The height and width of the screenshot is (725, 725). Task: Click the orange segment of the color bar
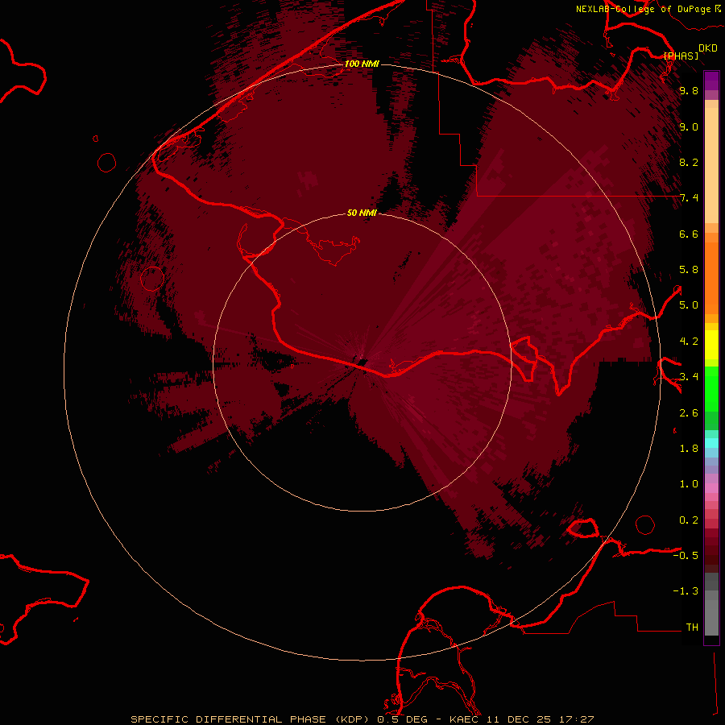click(x=711, y=278)
